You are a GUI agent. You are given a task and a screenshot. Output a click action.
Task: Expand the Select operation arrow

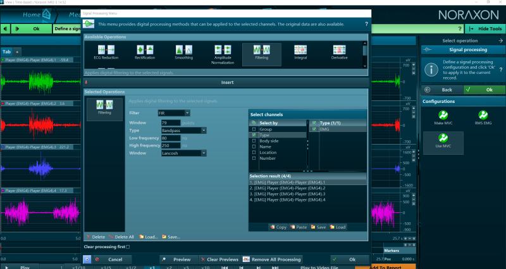500,40
